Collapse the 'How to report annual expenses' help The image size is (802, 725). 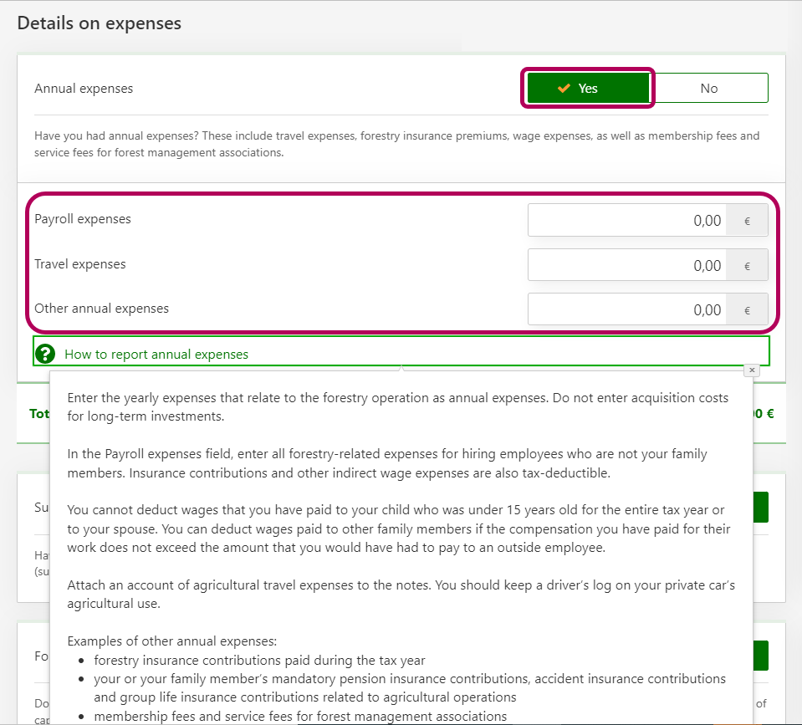tap(156, 355)
